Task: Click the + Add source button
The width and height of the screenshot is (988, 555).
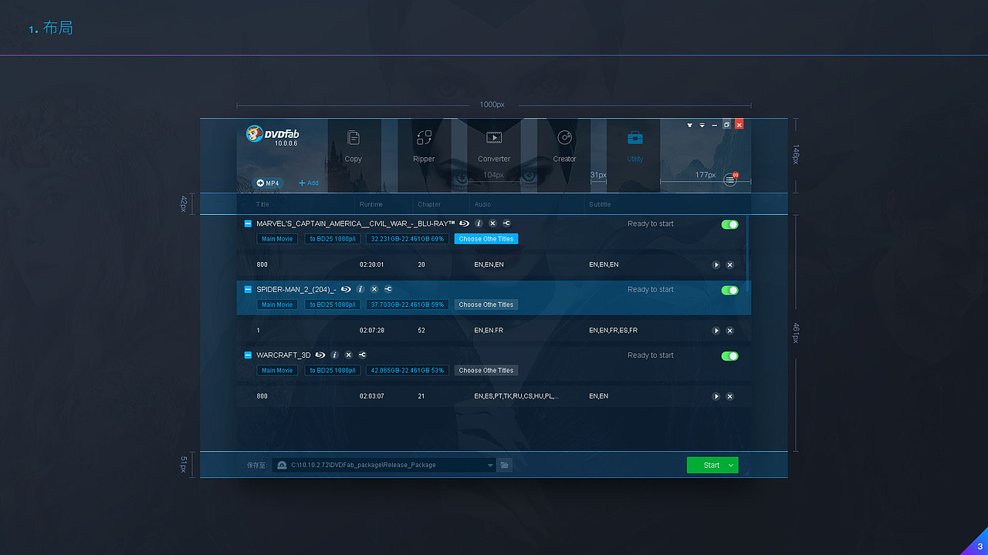Action: click(308, 183)
